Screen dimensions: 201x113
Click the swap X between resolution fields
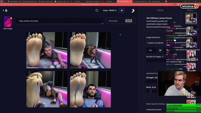click(x=160, y=50)
